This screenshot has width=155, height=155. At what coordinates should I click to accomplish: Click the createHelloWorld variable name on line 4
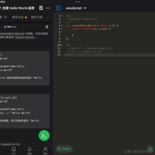click(x=84, y=26)
